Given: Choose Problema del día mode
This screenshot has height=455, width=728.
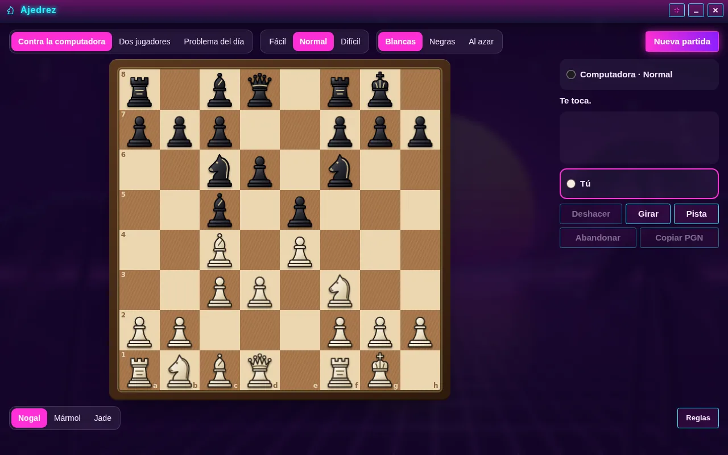Looking at the screenshot, I should pos(214,42).
